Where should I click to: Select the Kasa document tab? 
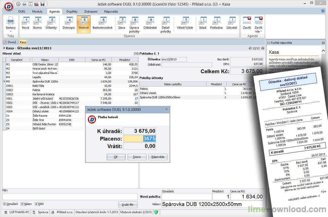[x=23, y=42]
